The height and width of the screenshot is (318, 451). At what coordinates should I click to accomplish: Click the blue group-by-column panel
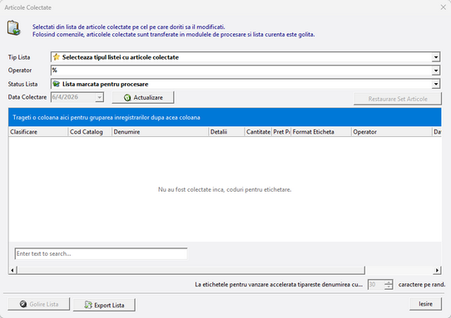pos(225,117)
